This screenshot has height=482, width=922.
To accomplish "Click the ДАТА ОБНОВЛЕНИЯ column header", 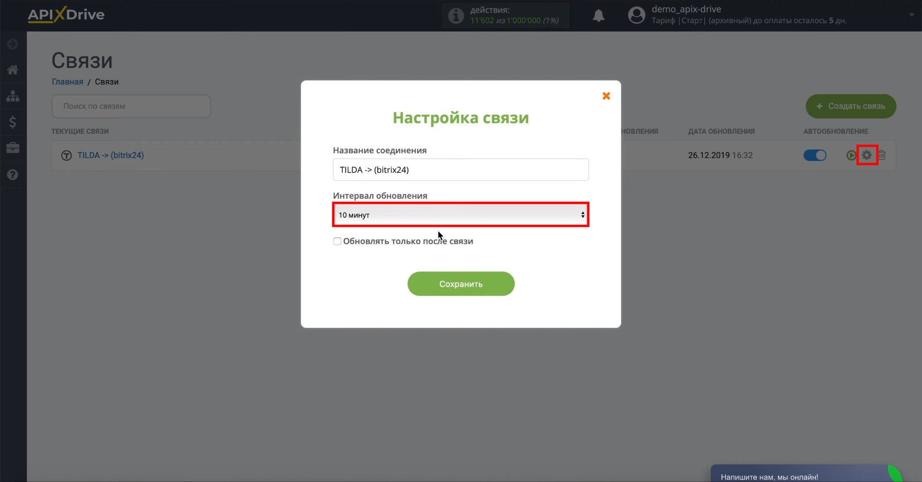I will (x=721, y=131).
